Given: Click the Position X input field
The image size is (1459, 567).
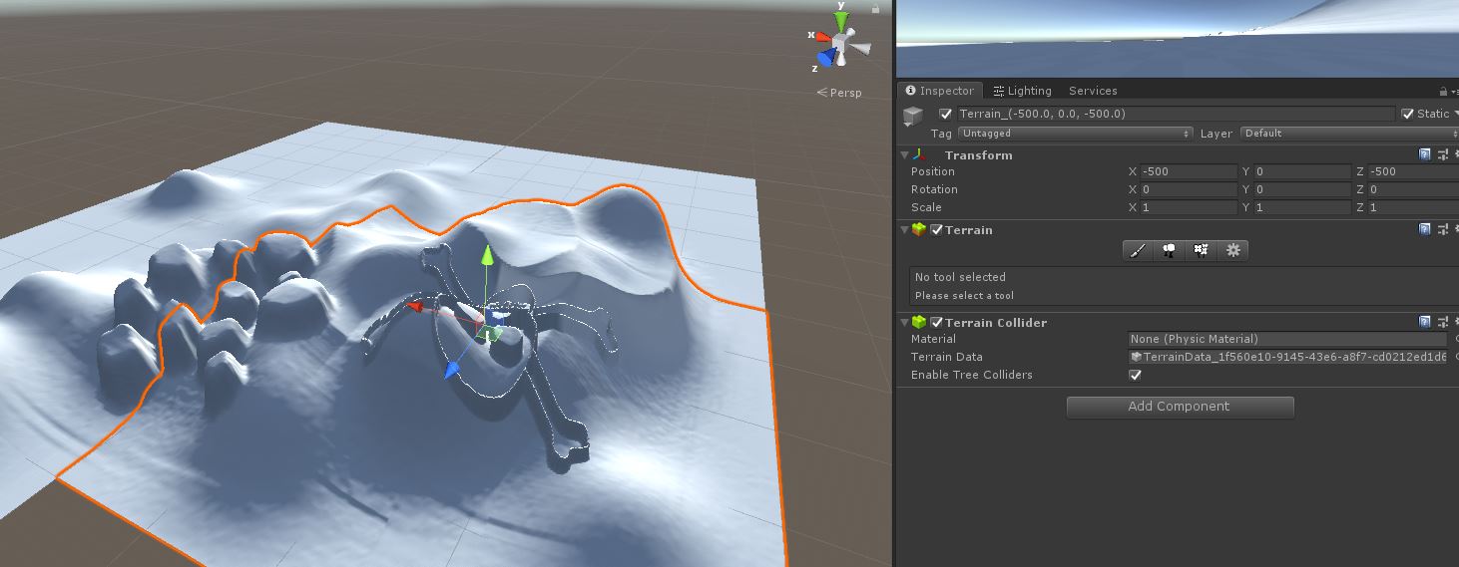Looking at the screenshot, I should [x=1188, y=172].
